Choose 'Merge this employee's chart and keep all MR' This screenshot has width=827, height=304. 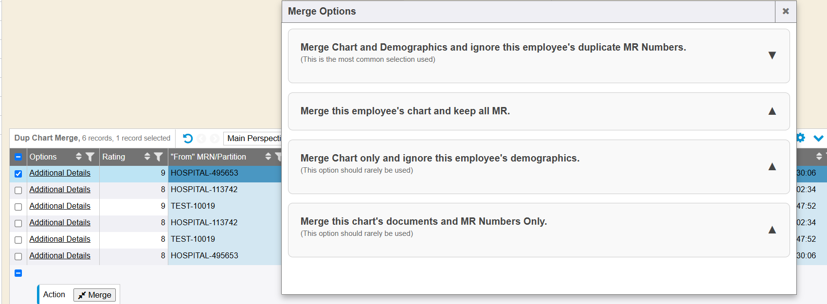click(405, 111)
